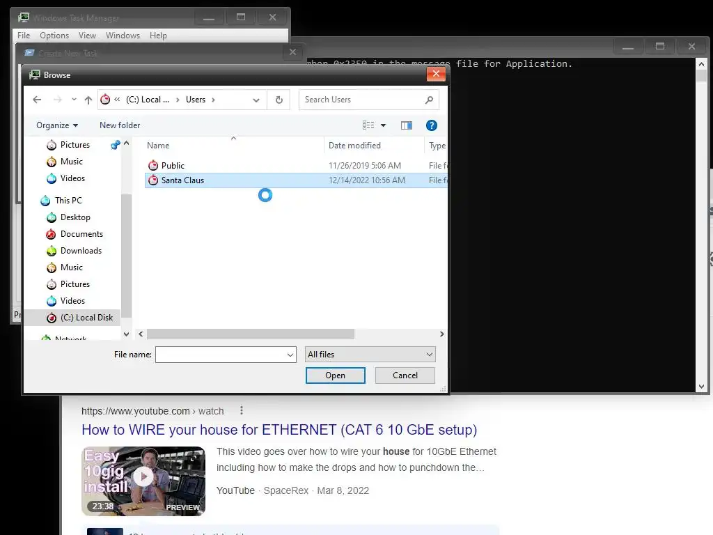This screenshot has height=535, width=713.
Task: Sort by Type column header
Action: coord(437,146)
